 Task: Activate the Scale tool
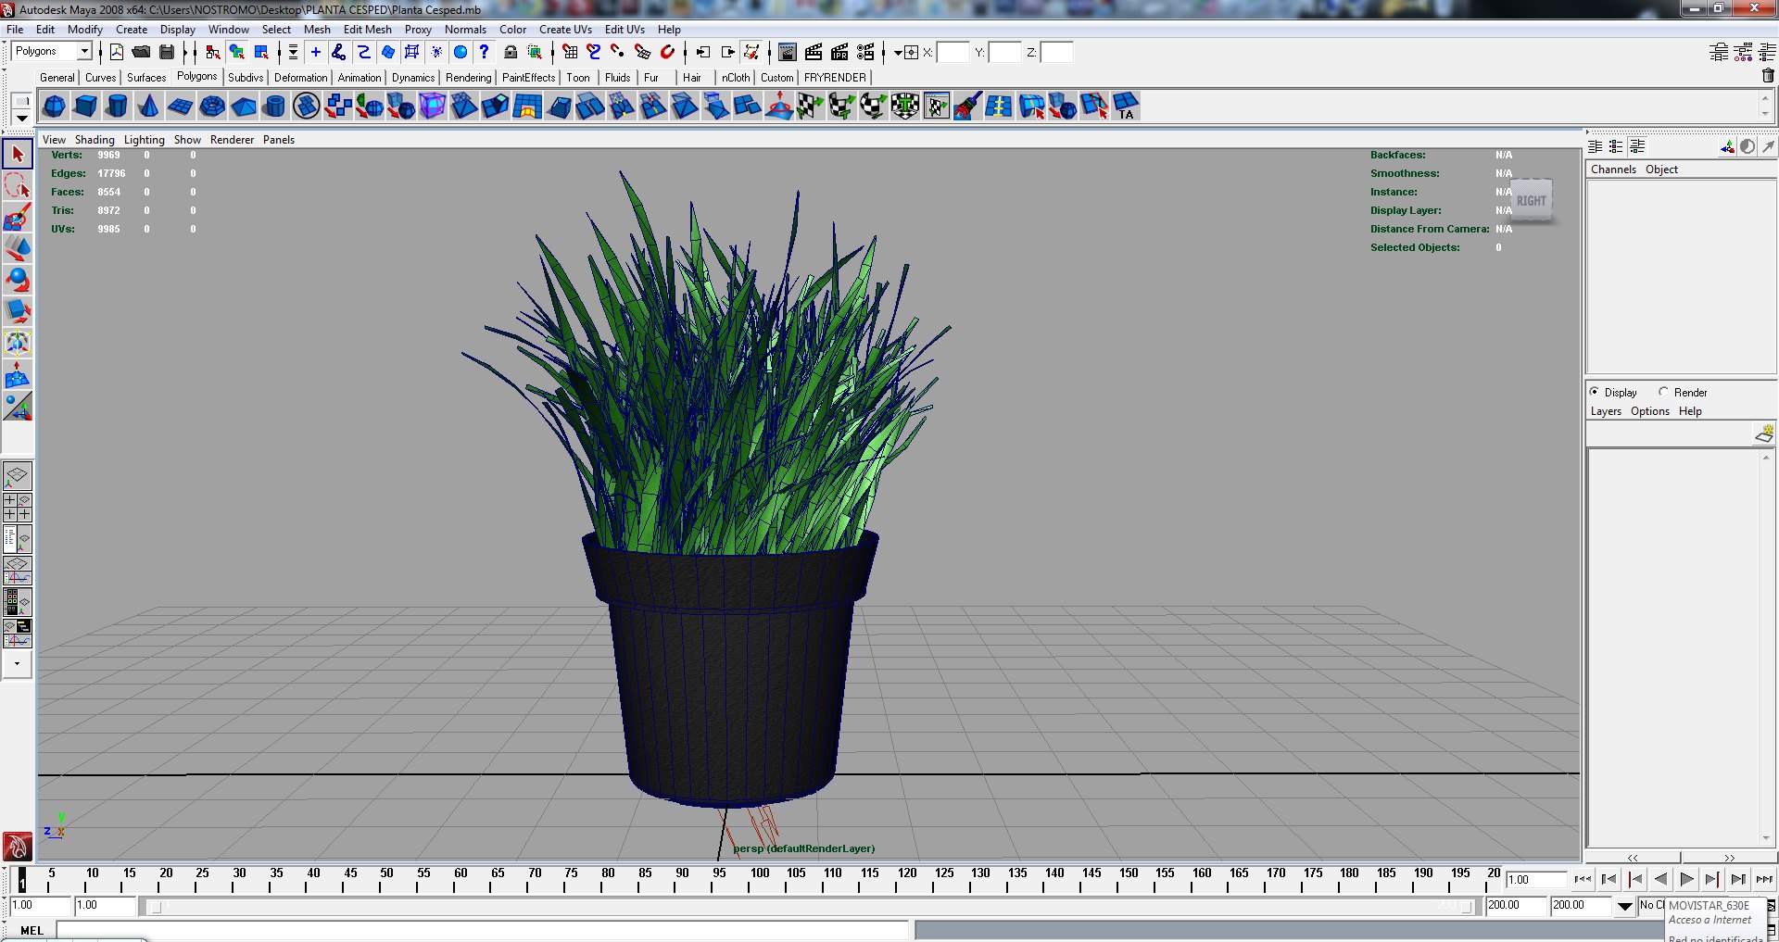(18, 311)
